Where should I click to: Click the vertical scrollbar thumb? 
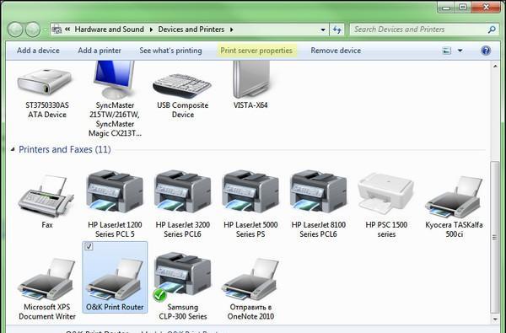(495, 237)
